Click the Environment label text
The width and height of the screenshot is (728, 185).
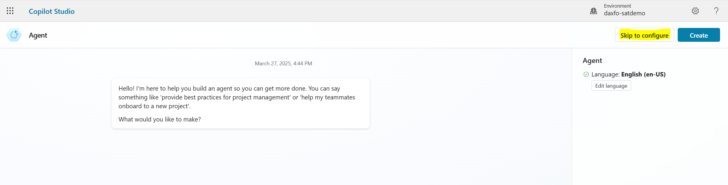point(617,6)
